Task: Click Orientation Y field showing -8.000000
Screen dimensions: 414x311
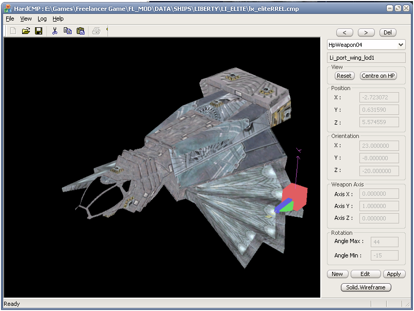Action: 379,158
